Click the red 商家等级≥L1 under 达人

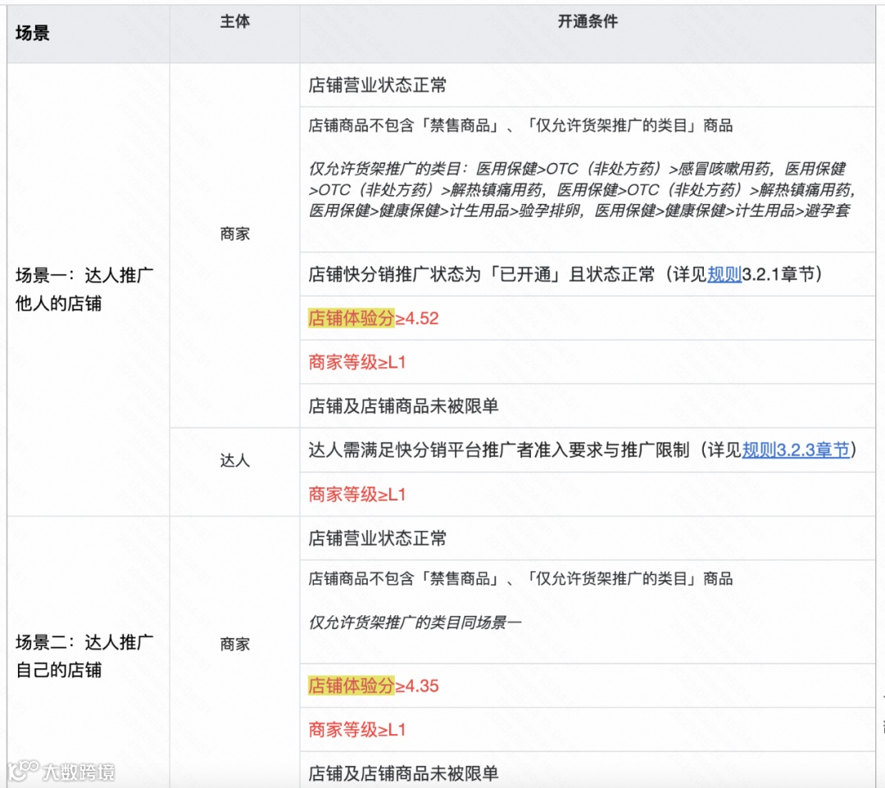357,494
